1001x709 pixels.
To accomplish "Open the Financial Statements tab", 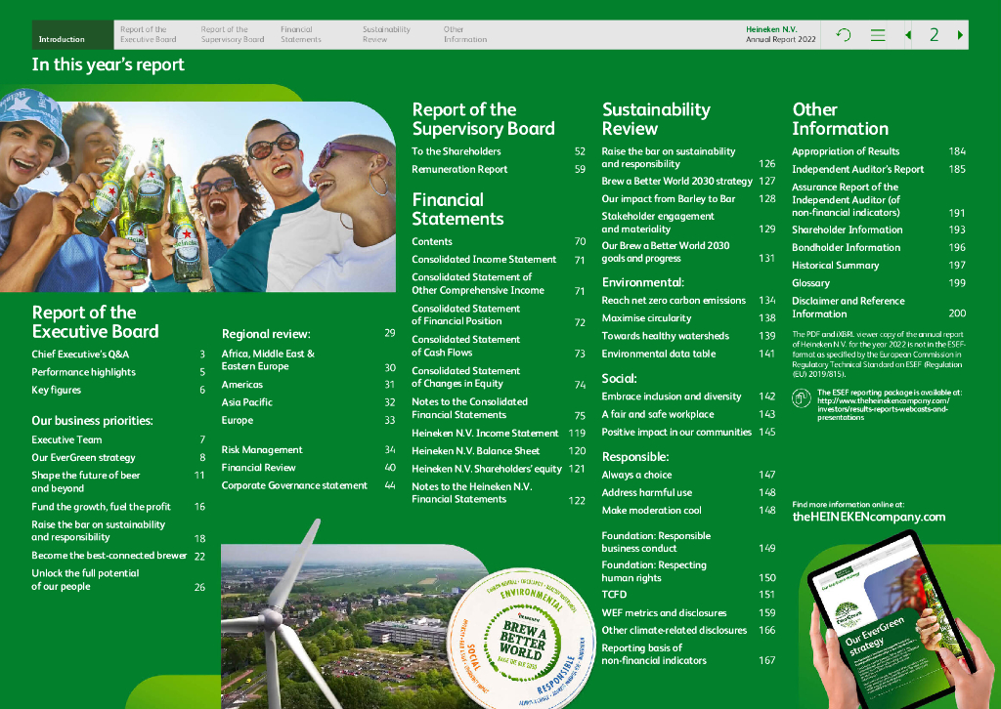I will tap(301, 34).
